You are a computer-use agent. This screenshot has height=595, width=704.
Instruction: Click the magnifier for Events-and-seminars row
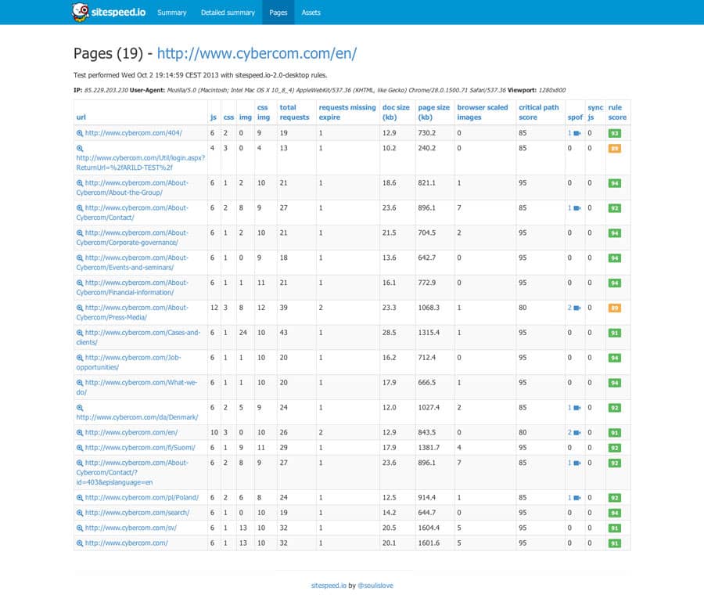pyautogui.click(x=80, y=258)
